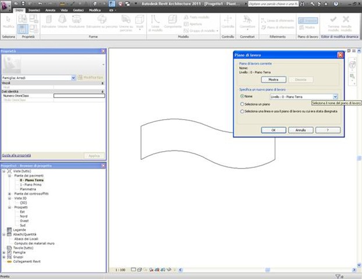Click the Modifica arrow tool
This screenshot has height=279, width=362.
(x=8, y=20)
